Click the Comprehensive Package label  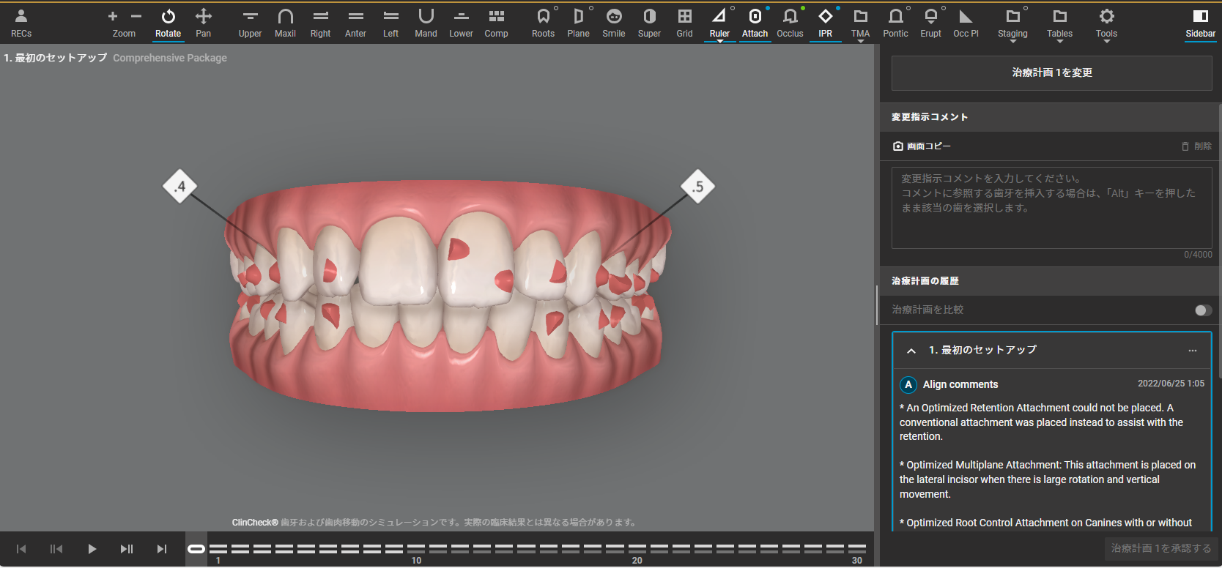pos(170,58)
